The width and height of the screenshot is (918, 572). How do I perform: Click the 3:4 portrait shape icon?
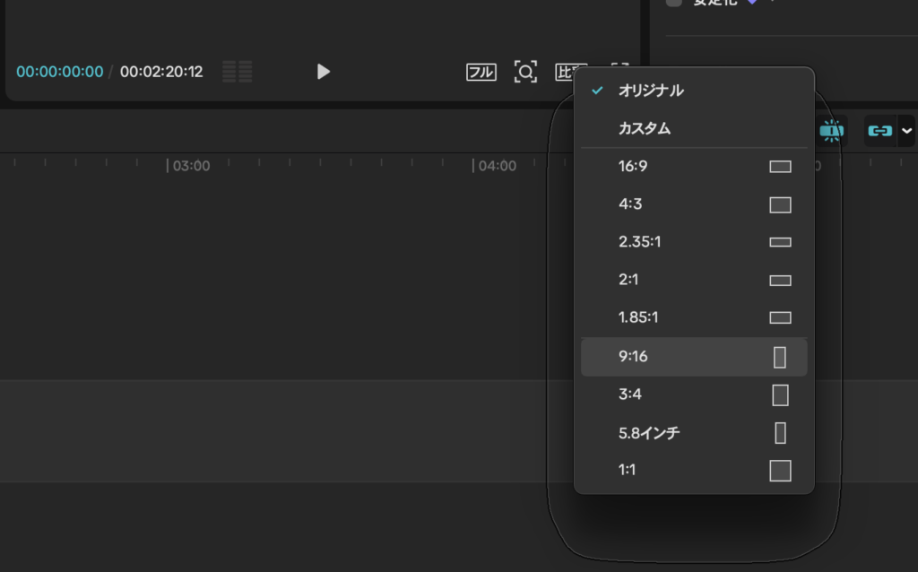coord(780,395)
